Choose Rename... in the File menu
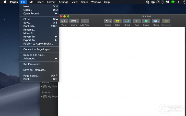Image resolution: width=186 pixels, height=116 pixels. [x=39, y=30]
